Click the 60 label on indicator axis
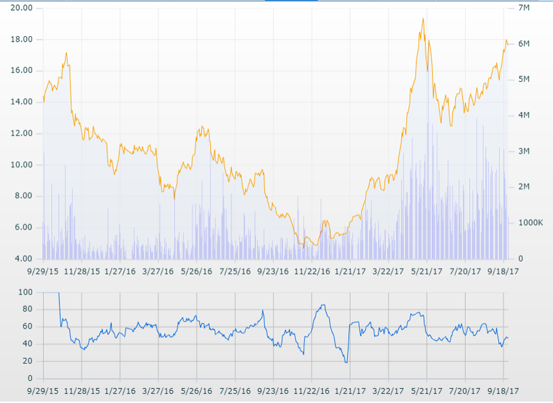The height and width of the screenshot is (403, 553). [27, 327]
